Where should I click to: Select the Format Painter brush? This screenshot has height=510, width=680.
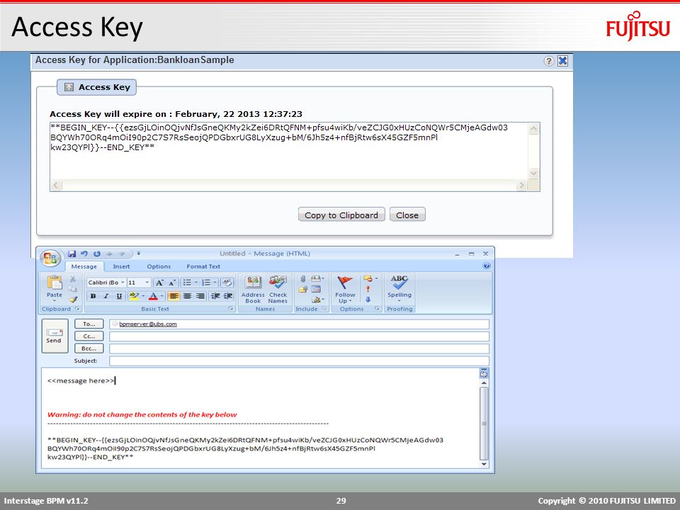click(73, 299)
